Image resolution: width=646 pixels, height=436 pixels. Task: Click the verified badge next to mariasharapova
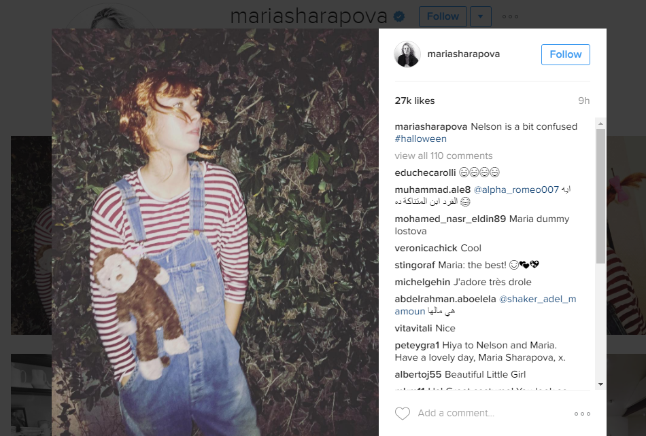click(x=398, y=16)
